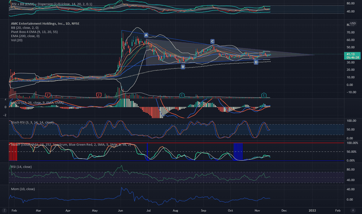Click the Jul label on time axis
Image resolution: width=362 pixels, height=214 pixels.
click(148, 210)
